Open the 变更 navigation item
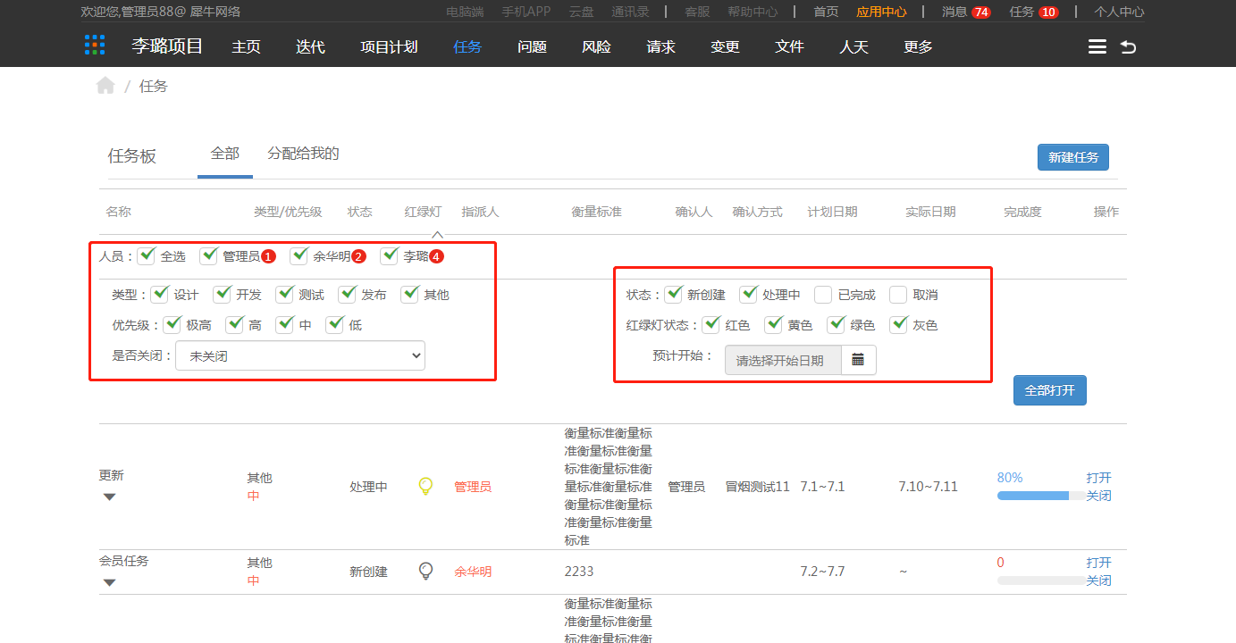The width and height of the screenshot is (1236, 643). coord(725,46)
